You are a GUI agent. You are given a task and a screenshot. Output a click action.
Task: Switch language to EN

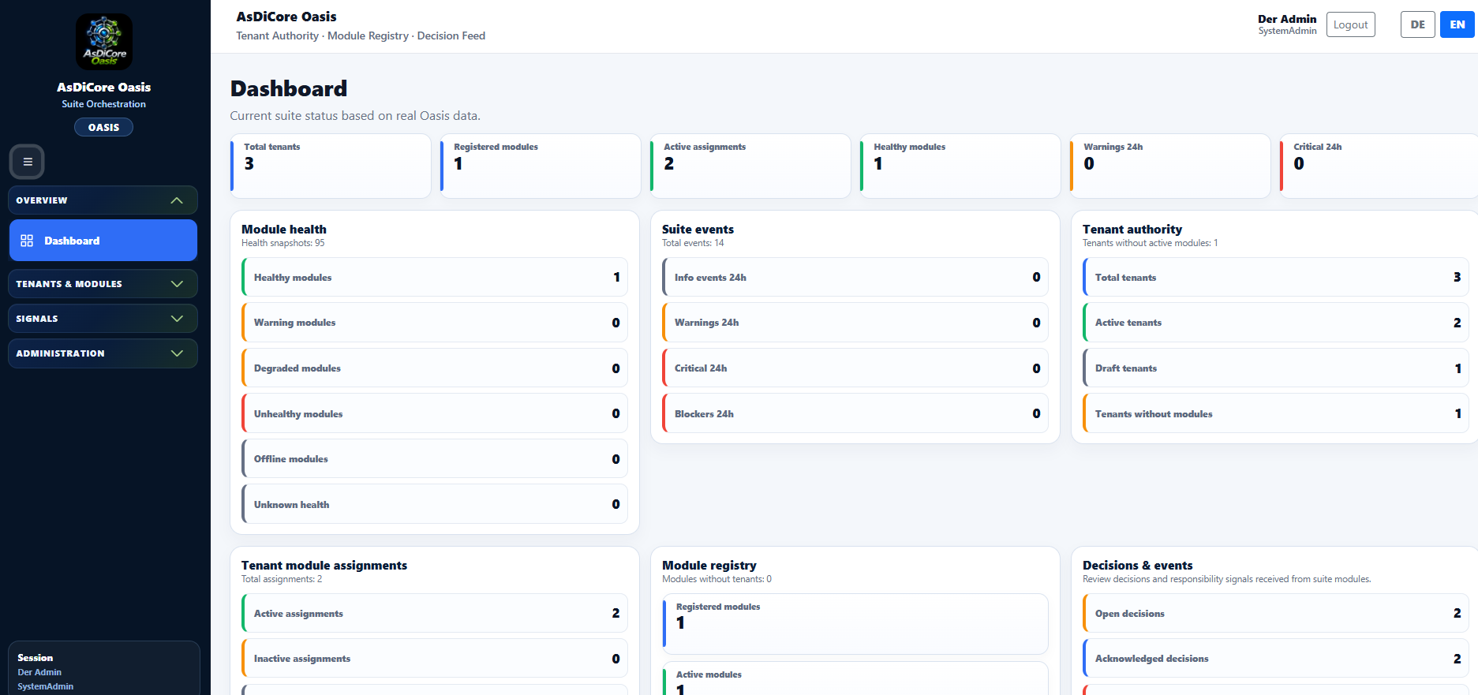pos(1457,24)
